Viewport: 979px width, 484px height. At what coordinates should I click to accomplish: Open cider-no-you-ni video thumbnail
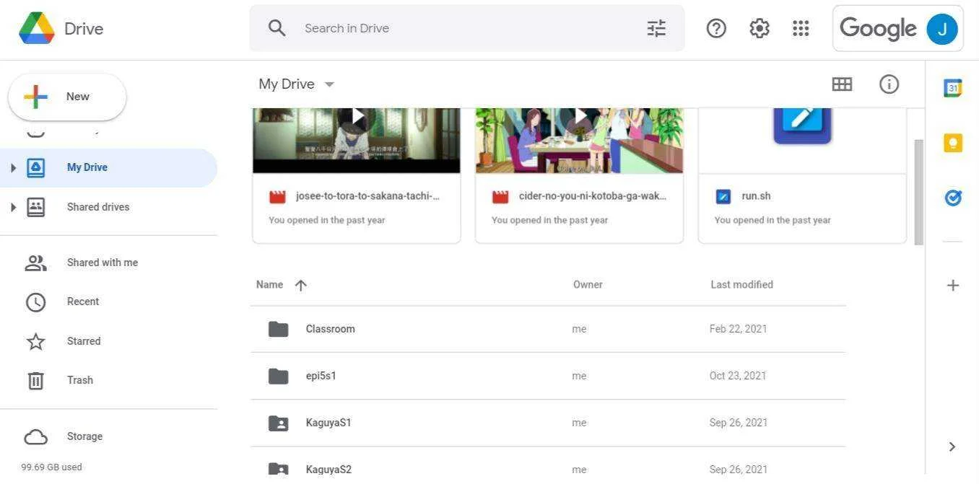tap(579, 141)
